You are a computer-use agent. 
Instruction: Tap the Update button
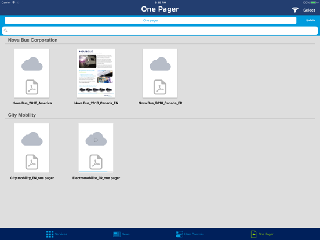(x=310, y=20)
